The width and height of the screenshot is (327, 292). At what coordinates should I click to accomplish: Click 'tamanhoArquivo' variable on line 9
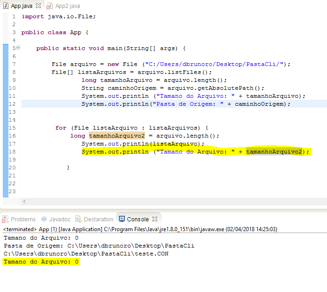click(x=126, y=80)
